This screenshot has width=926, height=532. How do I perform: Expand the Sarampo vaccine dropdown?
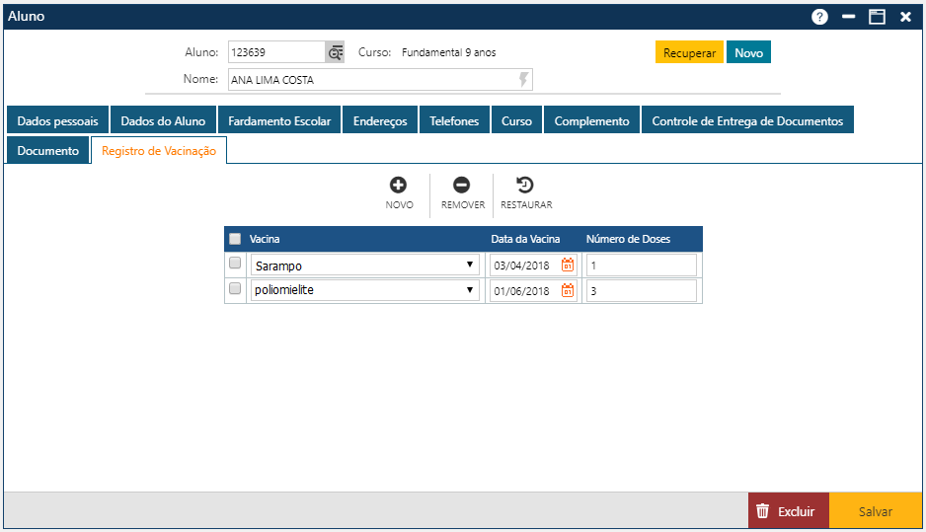[x=470, y=266]
